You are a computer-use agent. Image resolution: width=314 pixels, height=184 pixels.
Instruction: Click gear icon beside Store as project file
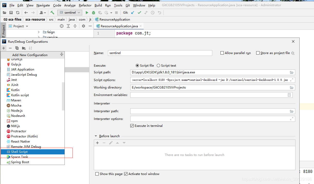(x=293, y=53)
